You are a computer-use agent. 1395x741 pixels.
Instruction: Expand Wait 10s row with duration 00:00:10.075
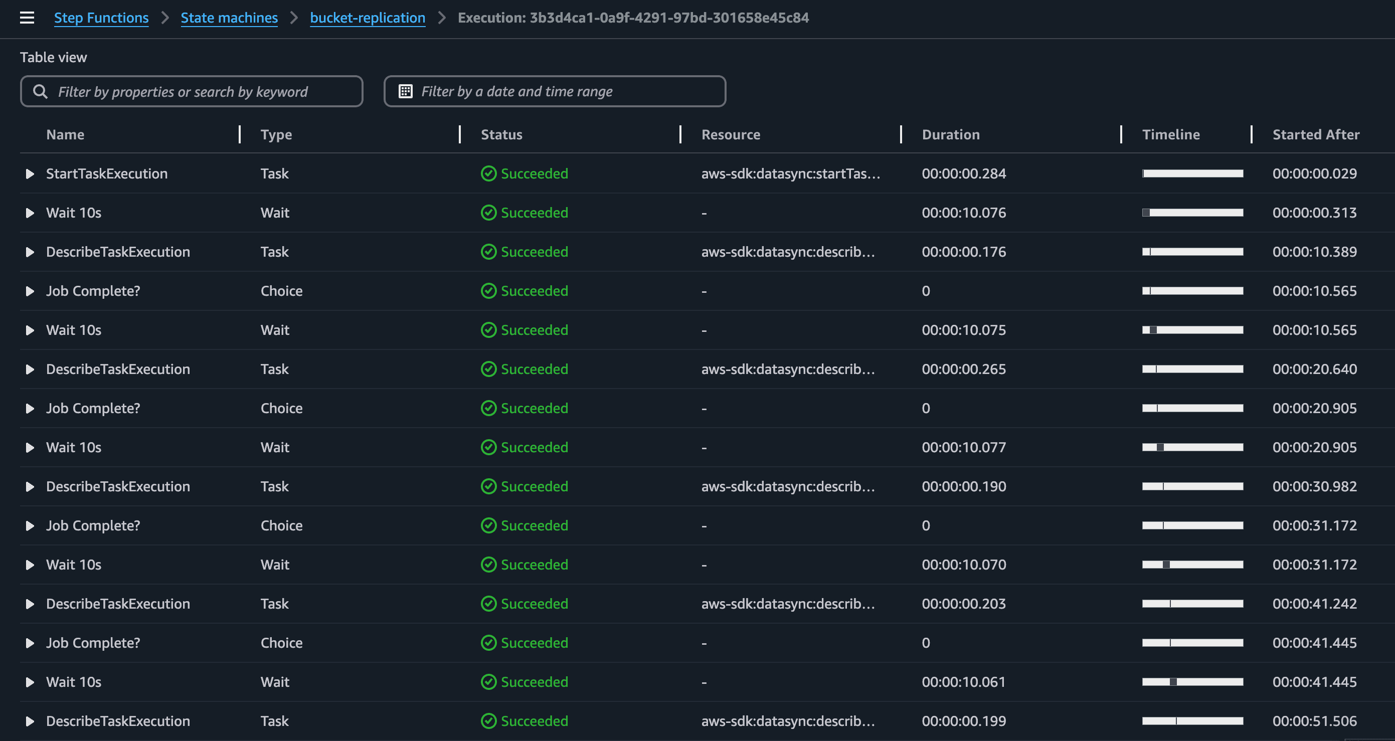[30, 330]
